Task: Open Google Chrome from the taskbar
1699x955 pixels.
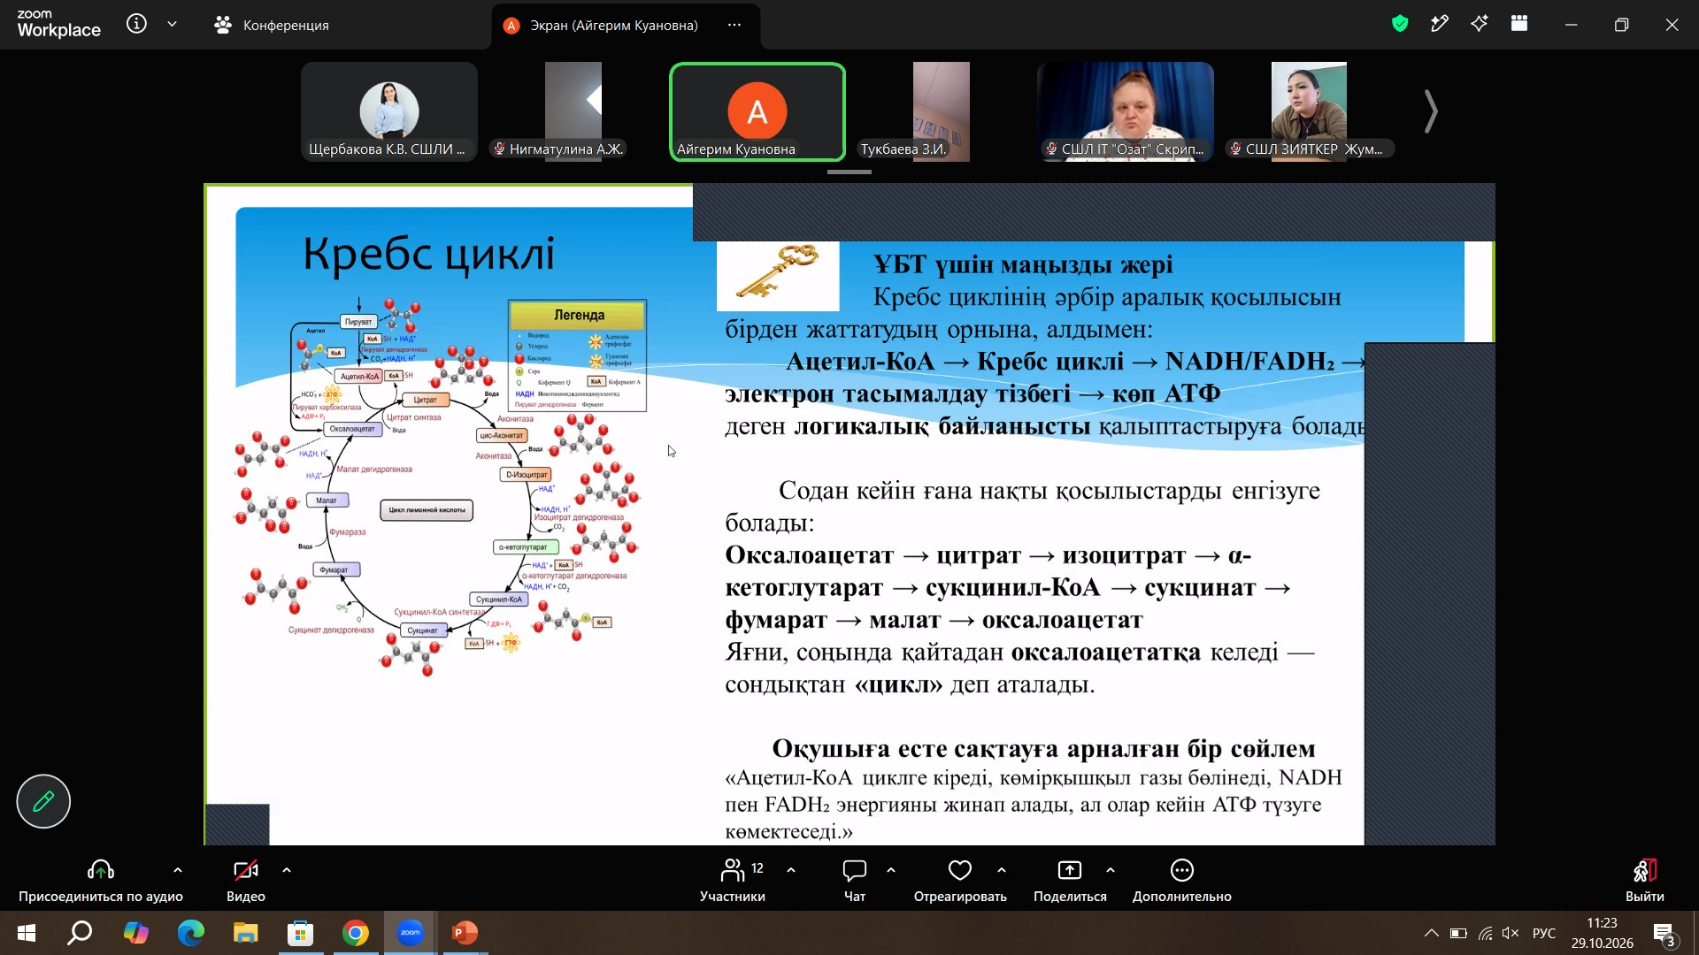Action: pyautogui.click(x=356, y=933)
